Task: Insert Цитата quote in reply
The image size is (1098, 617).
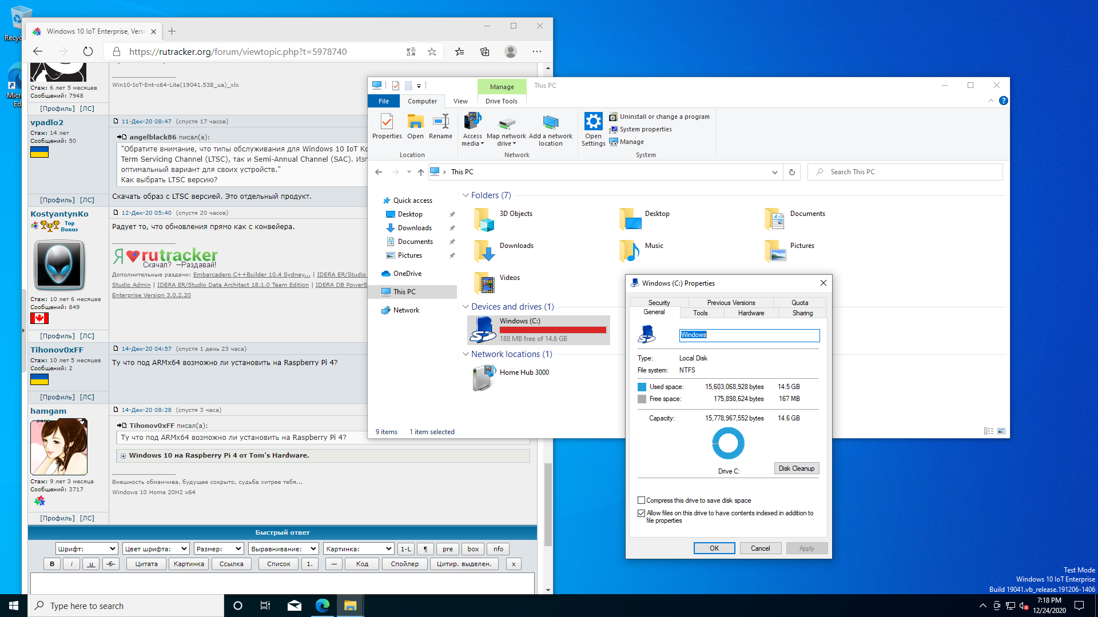Action: [146, 564]
